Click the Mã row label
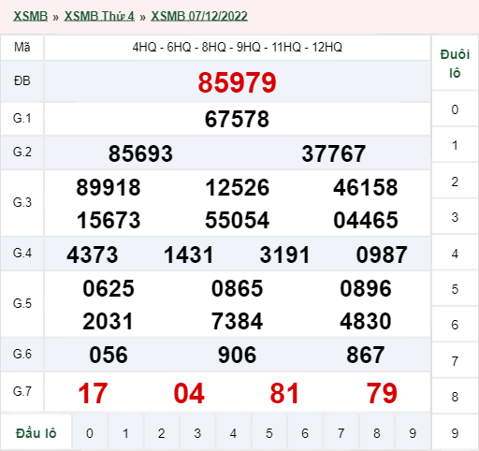The height and width of the screenshot is (451, 479). (x=22, y=47)
